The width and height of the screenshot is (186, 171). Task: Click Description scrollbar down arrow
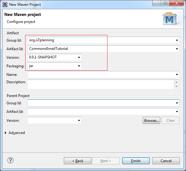click(x=176, y=87)
